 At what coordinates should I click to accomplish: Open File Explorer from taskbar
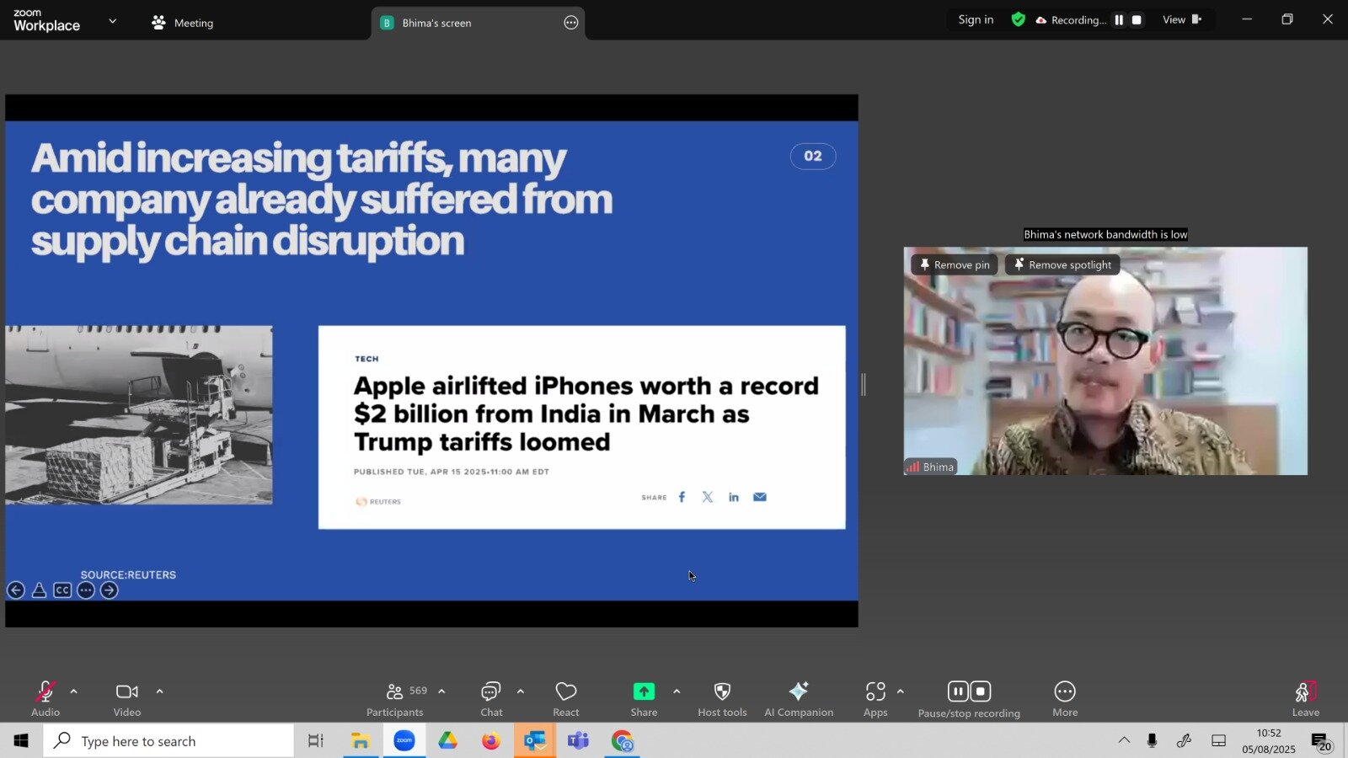pyautogui.click(x=361, y=741)
